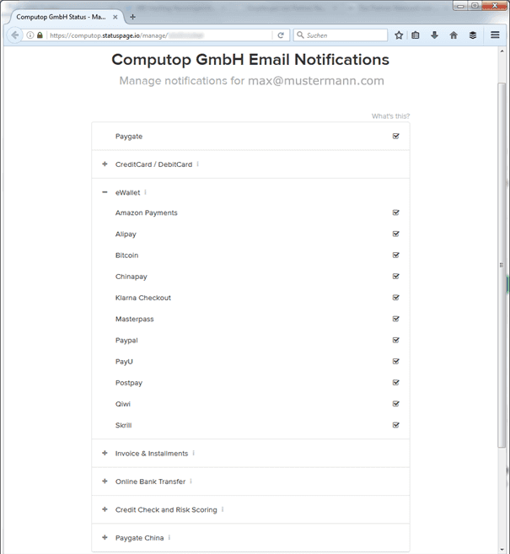The width and height of the screenshot is (510, 554).
Task: Open a new browser tab
Action: pos(132,17)
